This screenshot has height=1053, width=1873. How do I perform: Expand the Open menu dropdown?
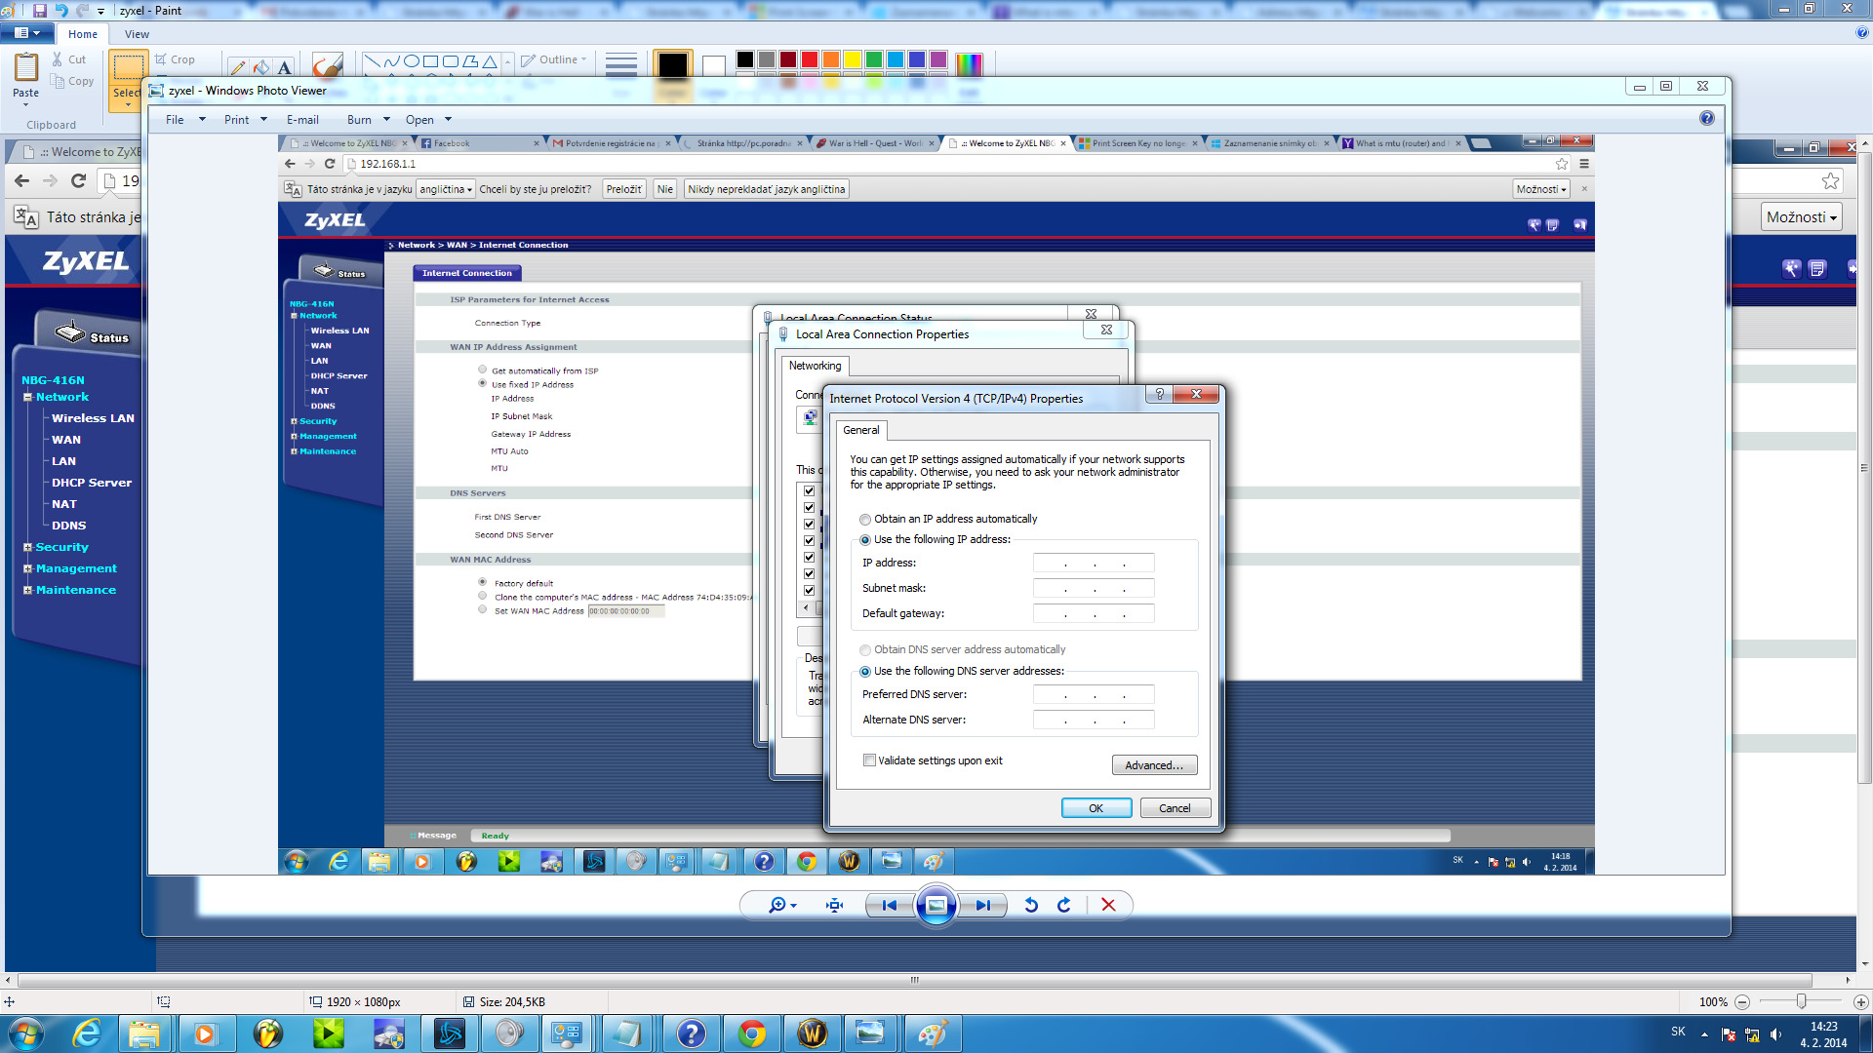[x=428, y=120]
